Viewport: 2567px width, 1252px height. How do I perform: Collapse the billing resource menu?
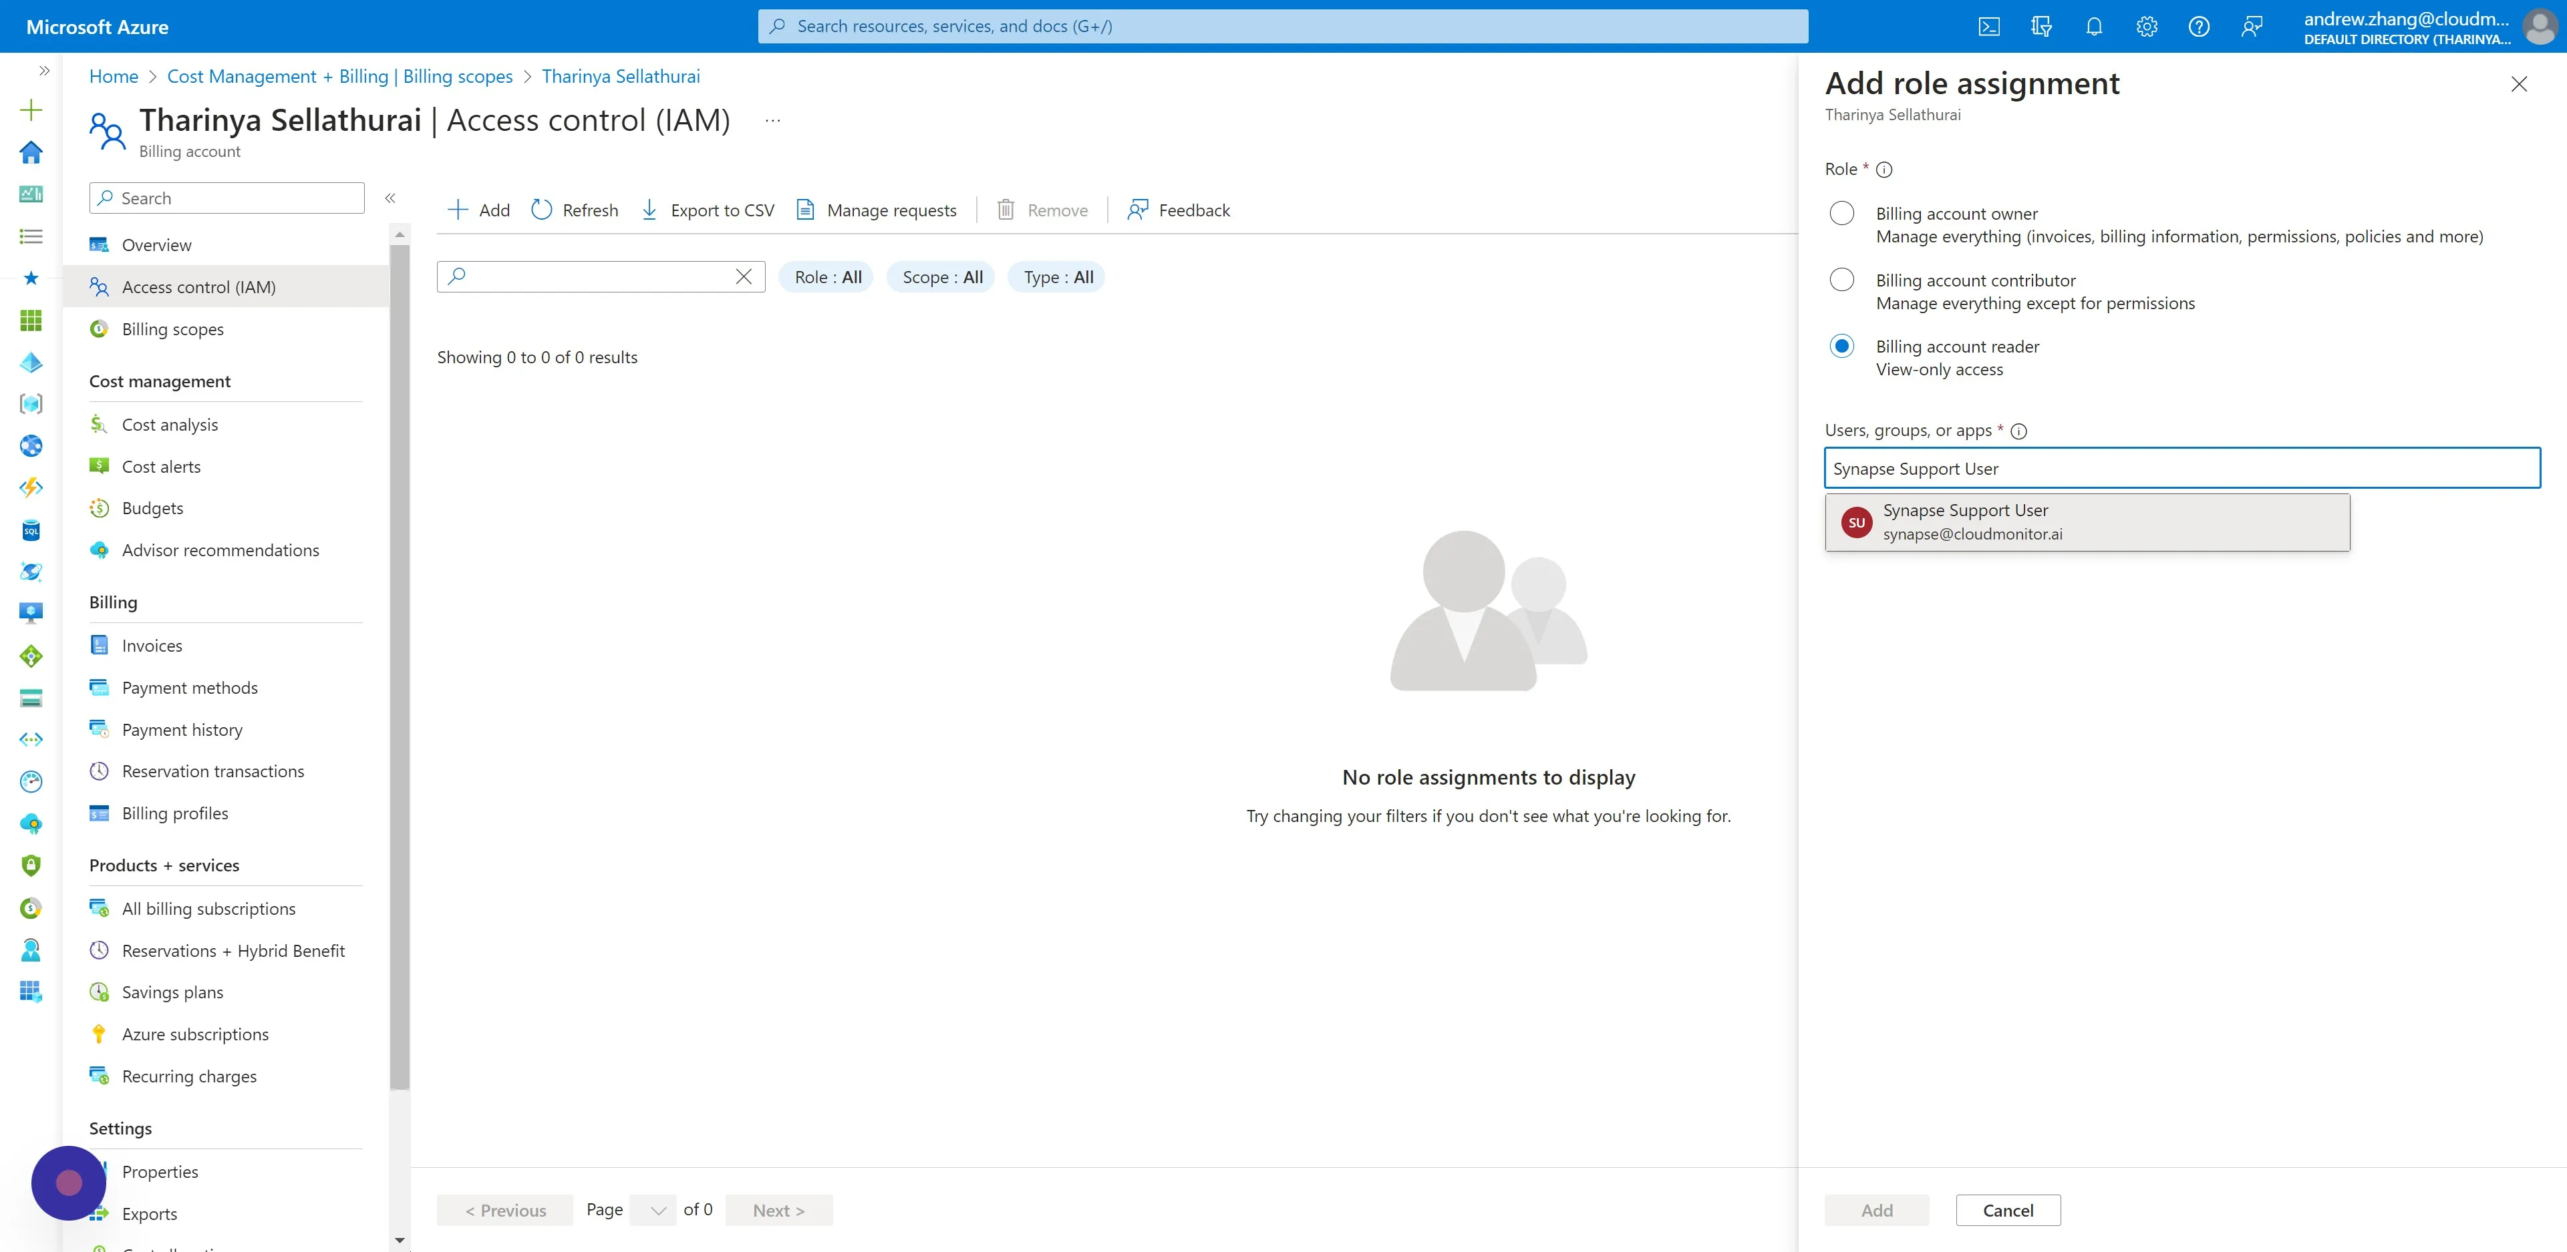coord(391,198)
